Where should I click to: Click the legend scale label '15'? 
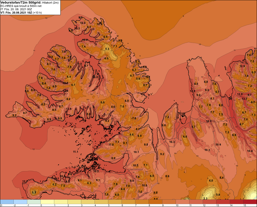point(245,205)
